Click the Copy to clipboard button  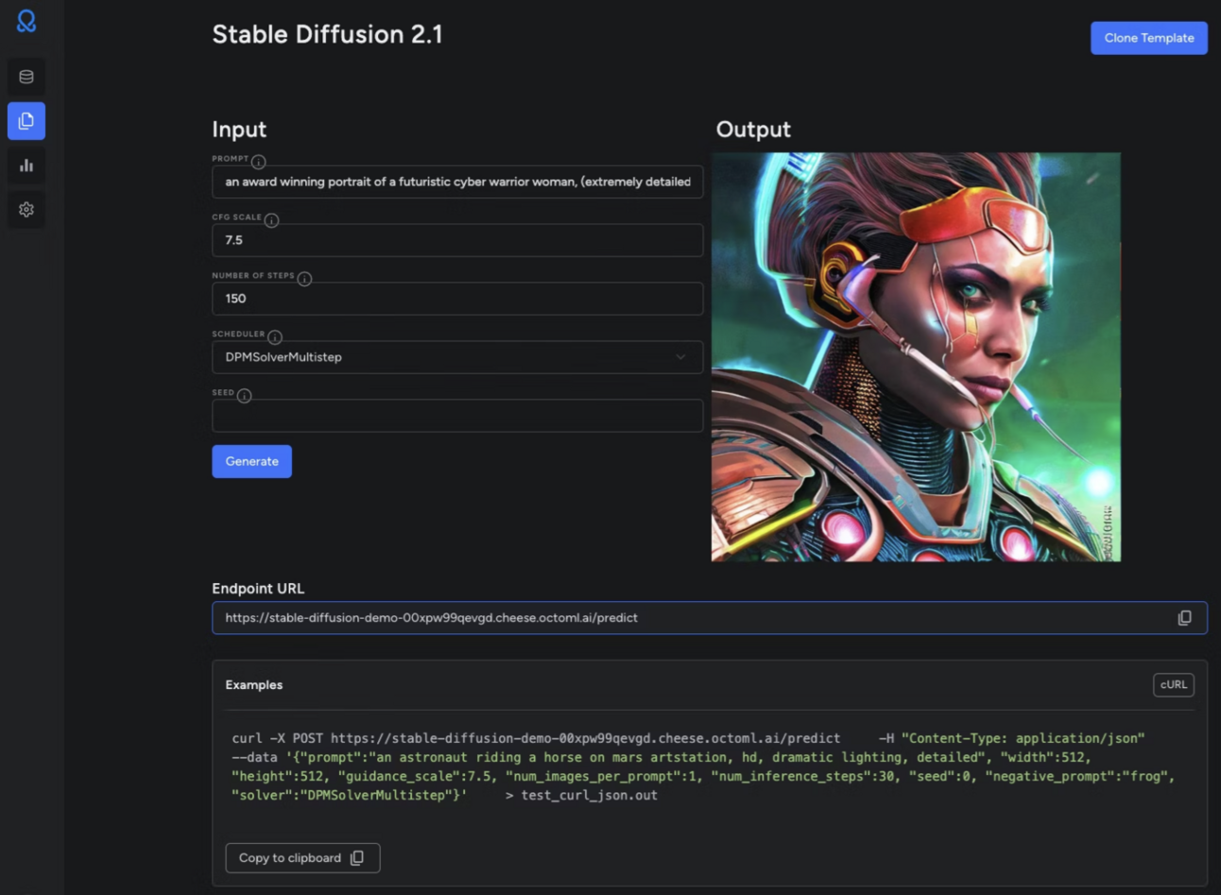[302, 858]
